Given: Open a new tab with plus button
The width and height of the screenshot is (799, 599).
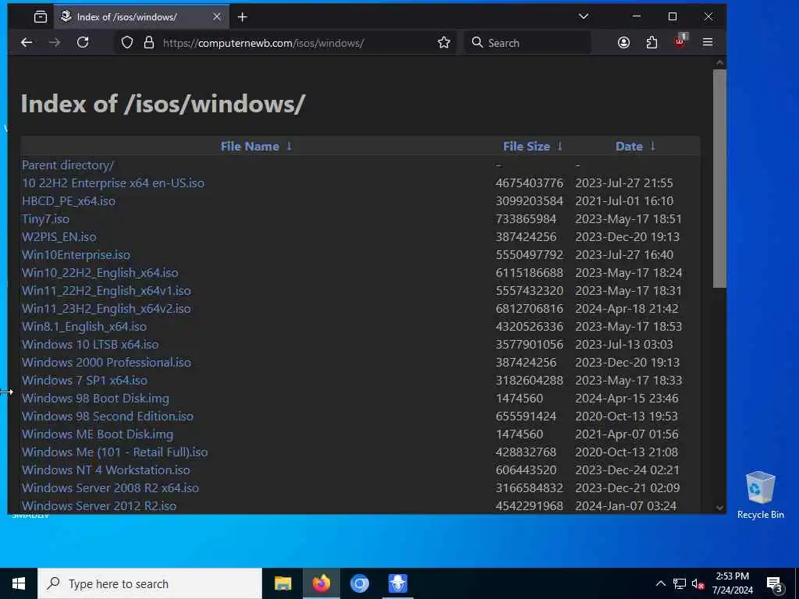Looking at the screenshot, I should (x=242, y=17).
